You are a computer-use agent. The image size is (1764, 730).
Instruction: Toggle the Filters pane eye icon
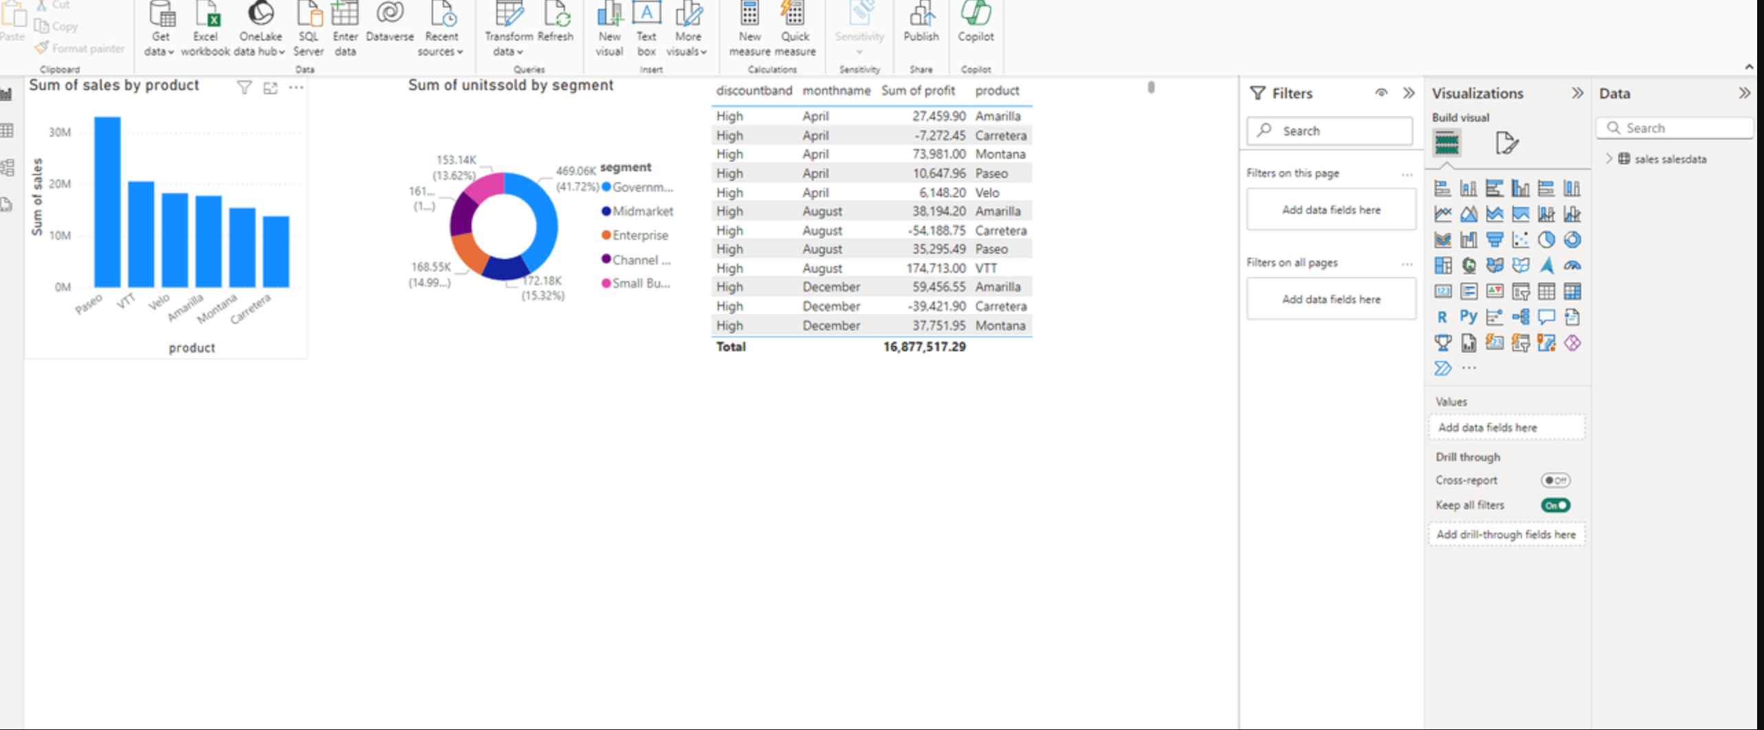[x=1381, y=93]
